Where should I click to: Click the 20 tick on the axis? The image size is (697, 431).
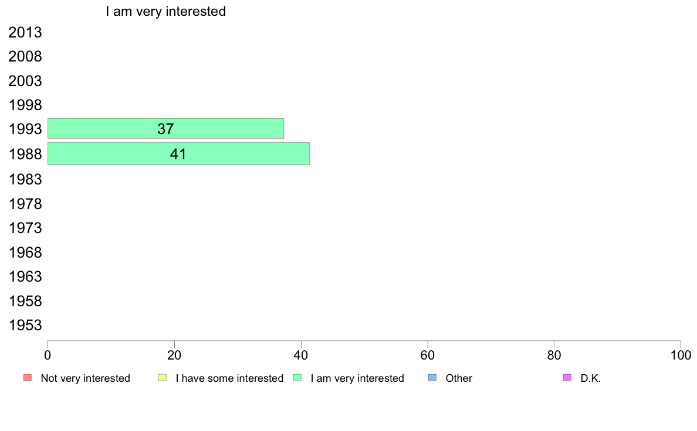point(174,355)
